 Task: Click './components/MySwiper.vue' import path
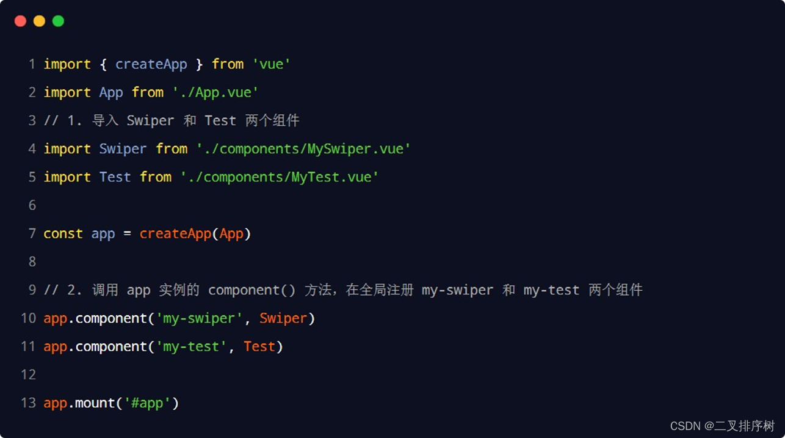[x=303, y=148]
